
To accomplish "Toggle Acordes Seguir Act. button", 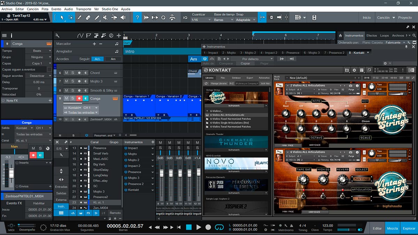I will click(98, 59).
